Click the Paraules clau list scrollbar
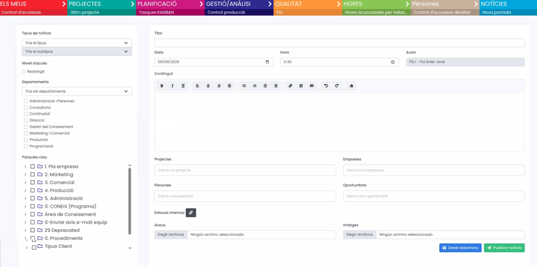 [x=130, y=201]
